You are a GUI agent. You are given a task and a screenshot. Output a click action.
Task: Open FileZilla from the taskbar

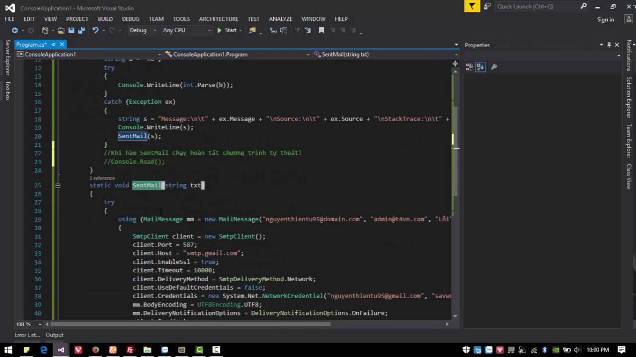[130, 350]
